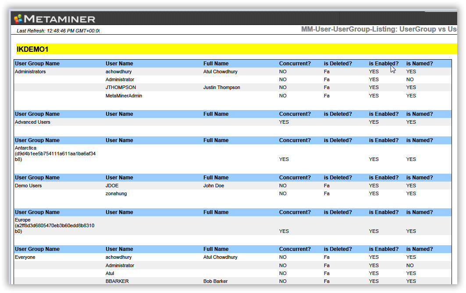Click the Last Refresh timestamp text
Image resolution: width=466 pixels, height=293 pixels.
click(x=58, y=31)
